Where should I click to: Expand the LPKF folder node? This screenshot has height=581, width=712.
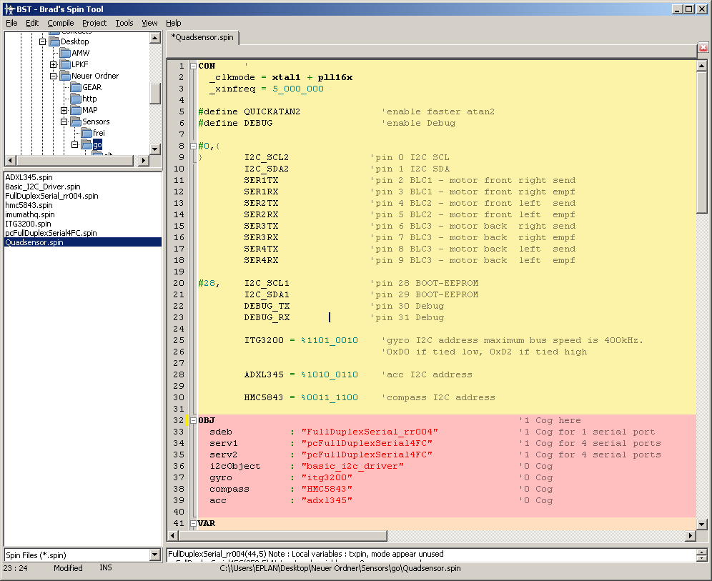(x=53, y=64)
